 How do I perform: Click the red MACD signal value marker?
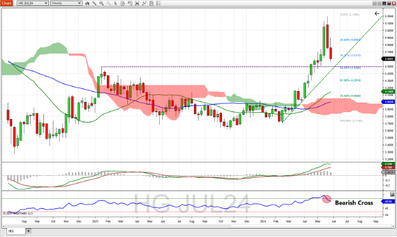point(388,168)
